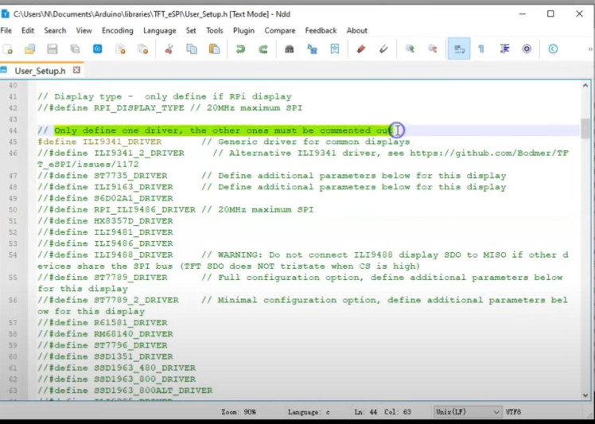Open the Language menu
595x424 pixels.
click(159, 30)
